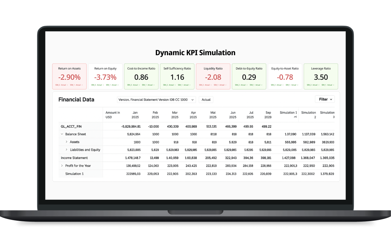Image resolution: width=391 pixels, height=228 pixels.
Task: Open SIM_1 dropdown on Leverage Ratio card
Action: [x=328, y=85]
